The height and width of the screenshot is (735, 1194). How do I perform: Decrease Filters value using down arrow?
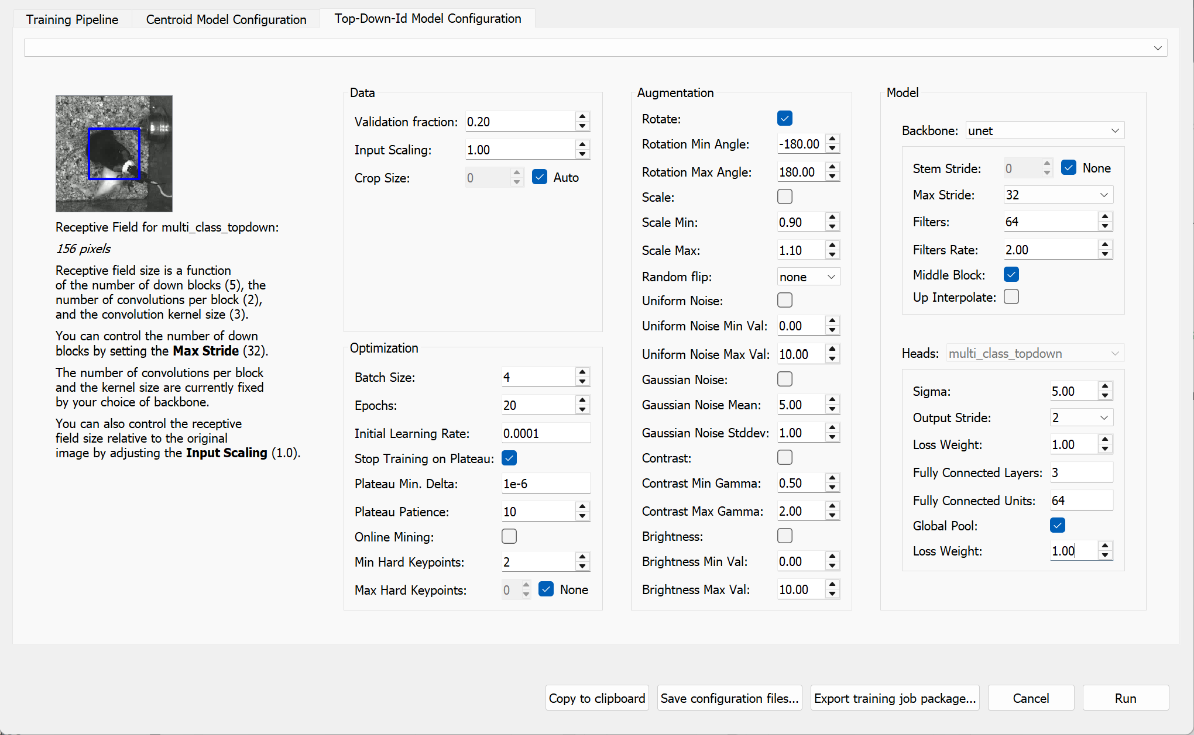pos(1104,226)
